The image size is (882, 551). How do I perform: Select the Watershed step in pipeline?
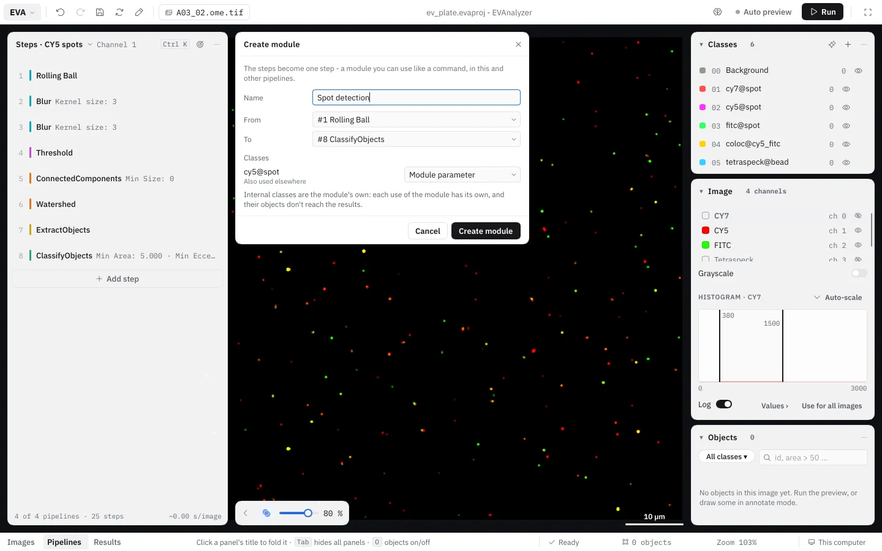(x=118, y=204)
